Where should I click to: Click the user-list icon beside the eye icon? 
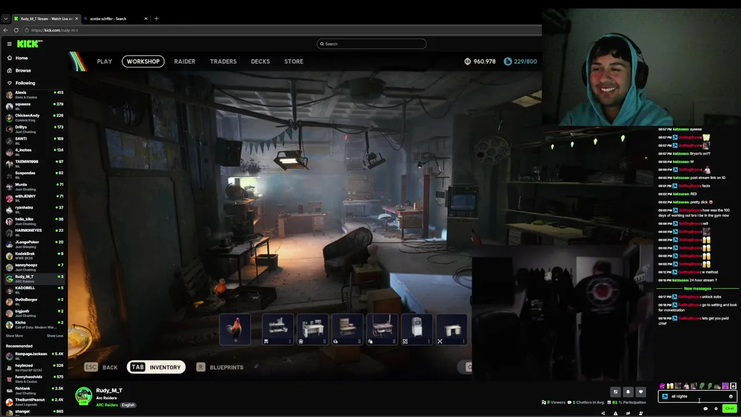[x=640, y=414]
